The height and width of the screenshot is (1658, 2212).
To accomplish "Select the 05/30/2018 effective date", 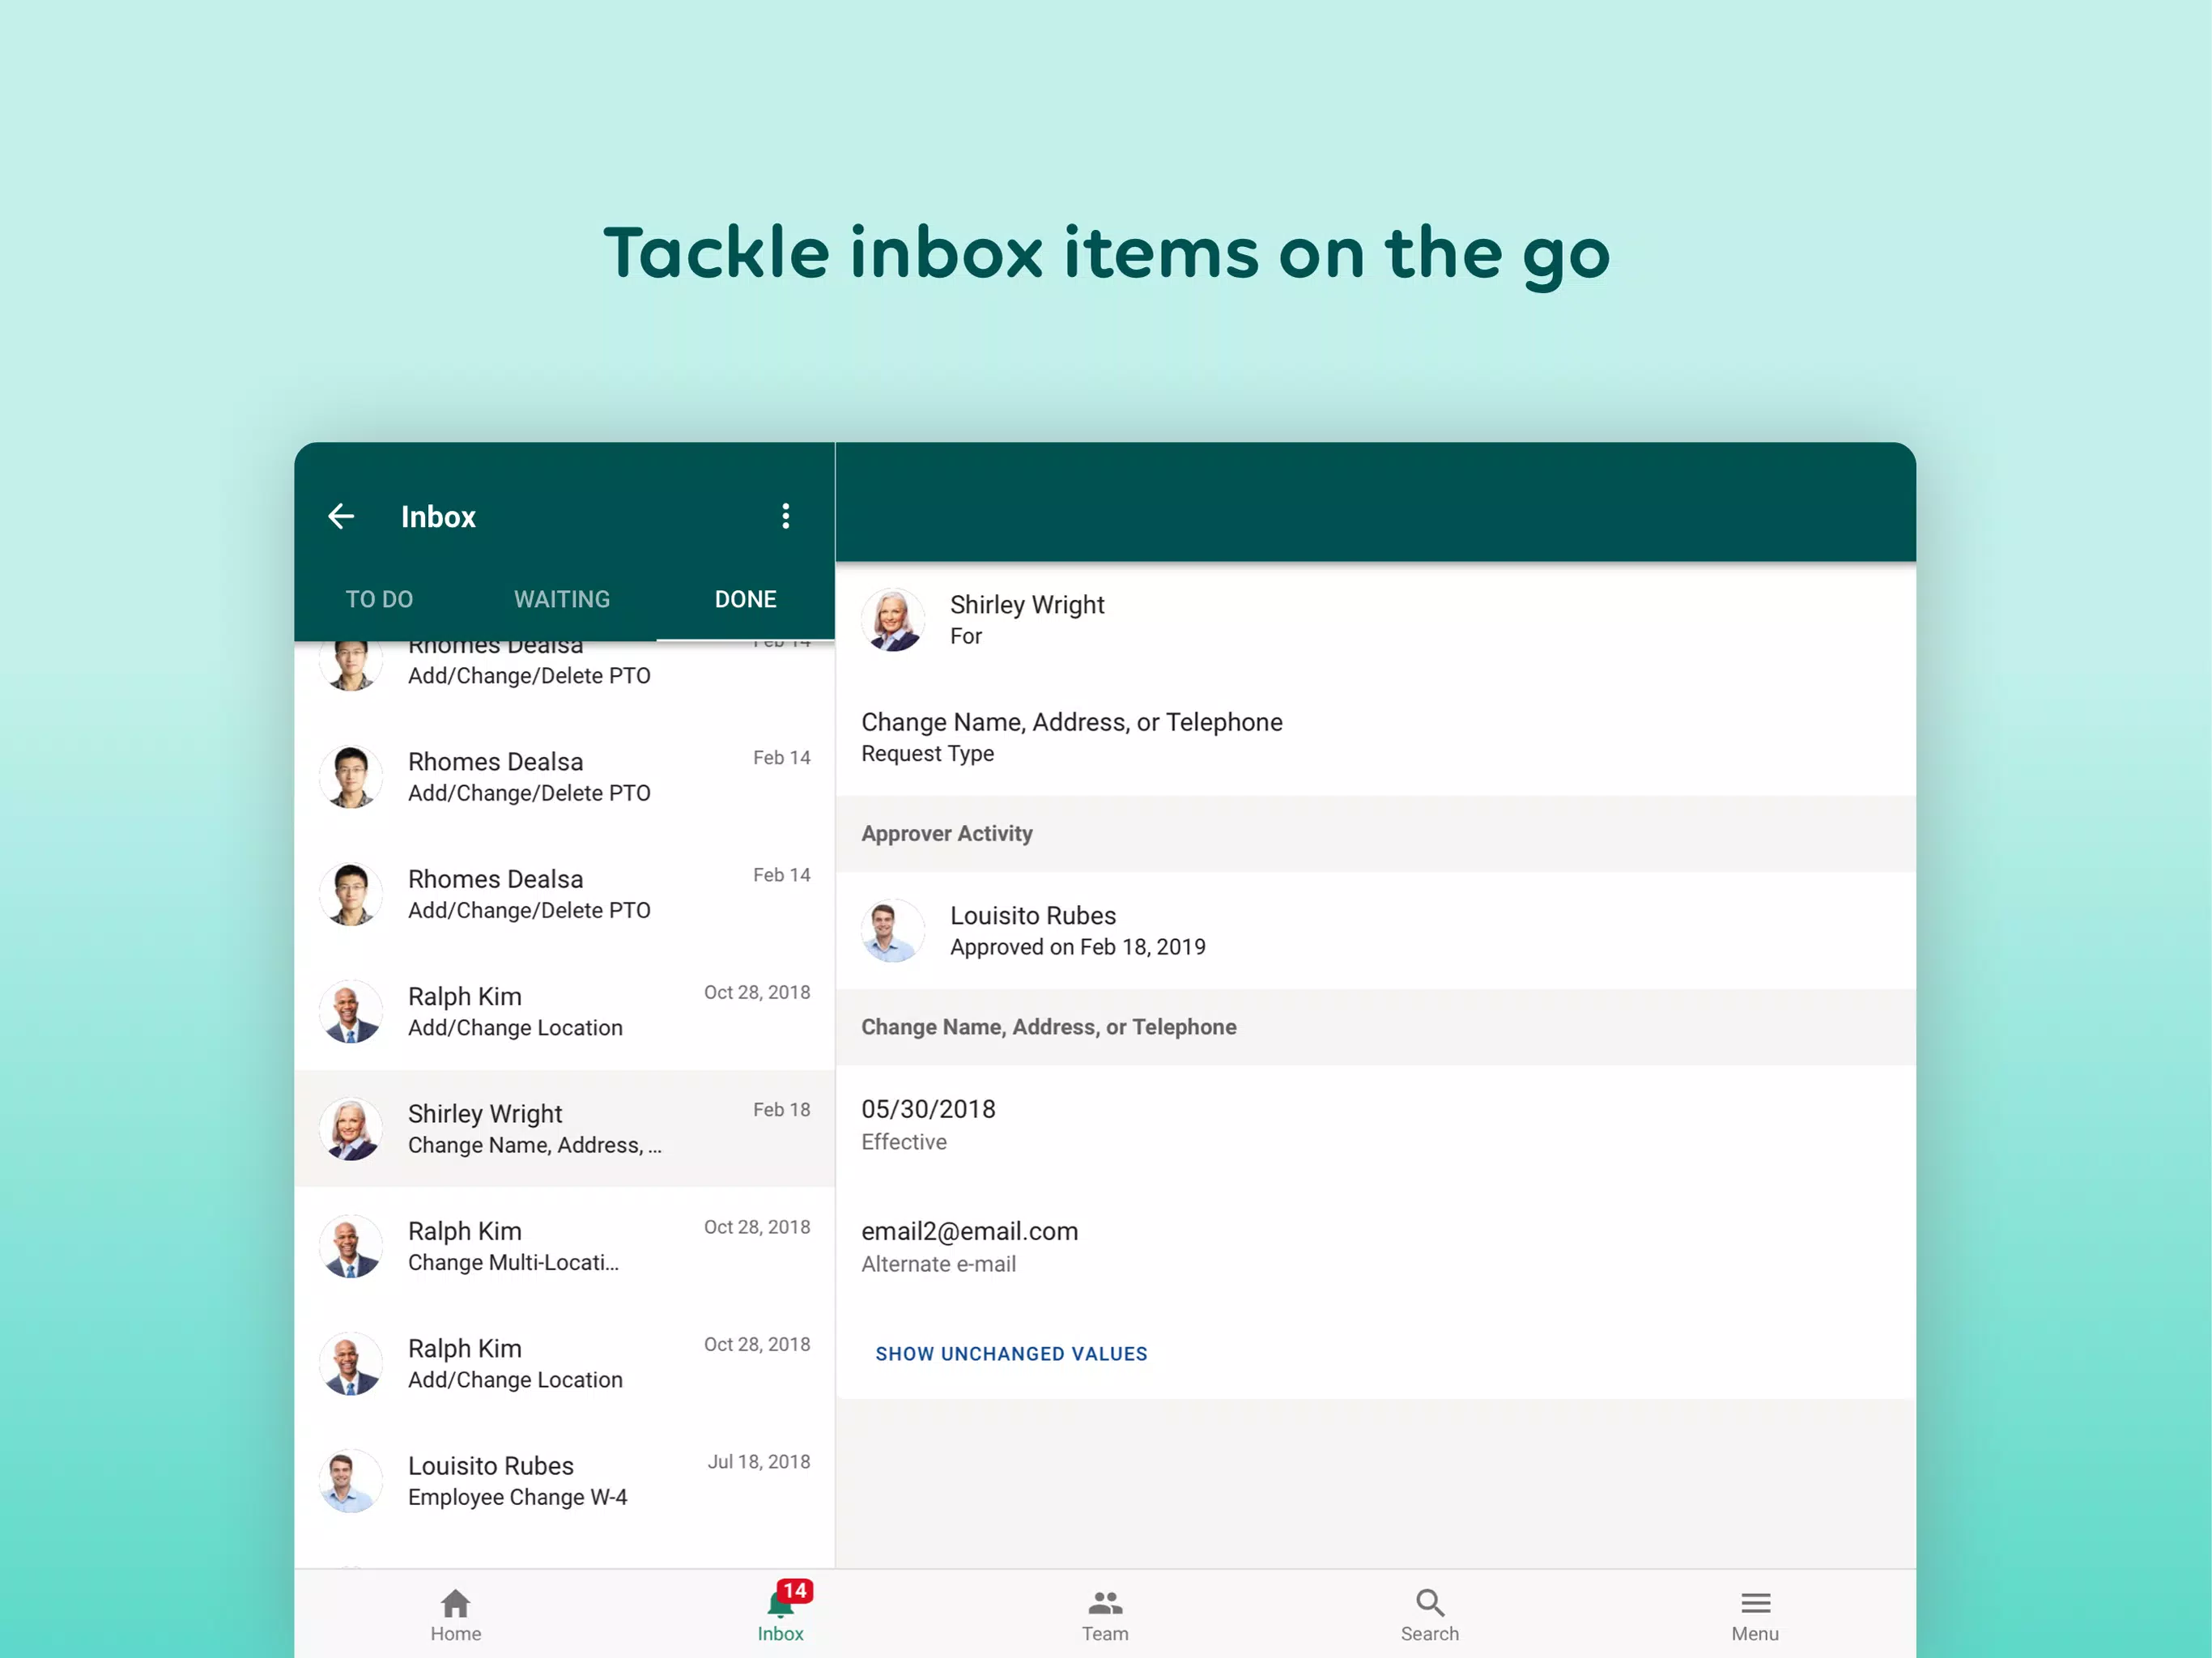I will 928,1109.
